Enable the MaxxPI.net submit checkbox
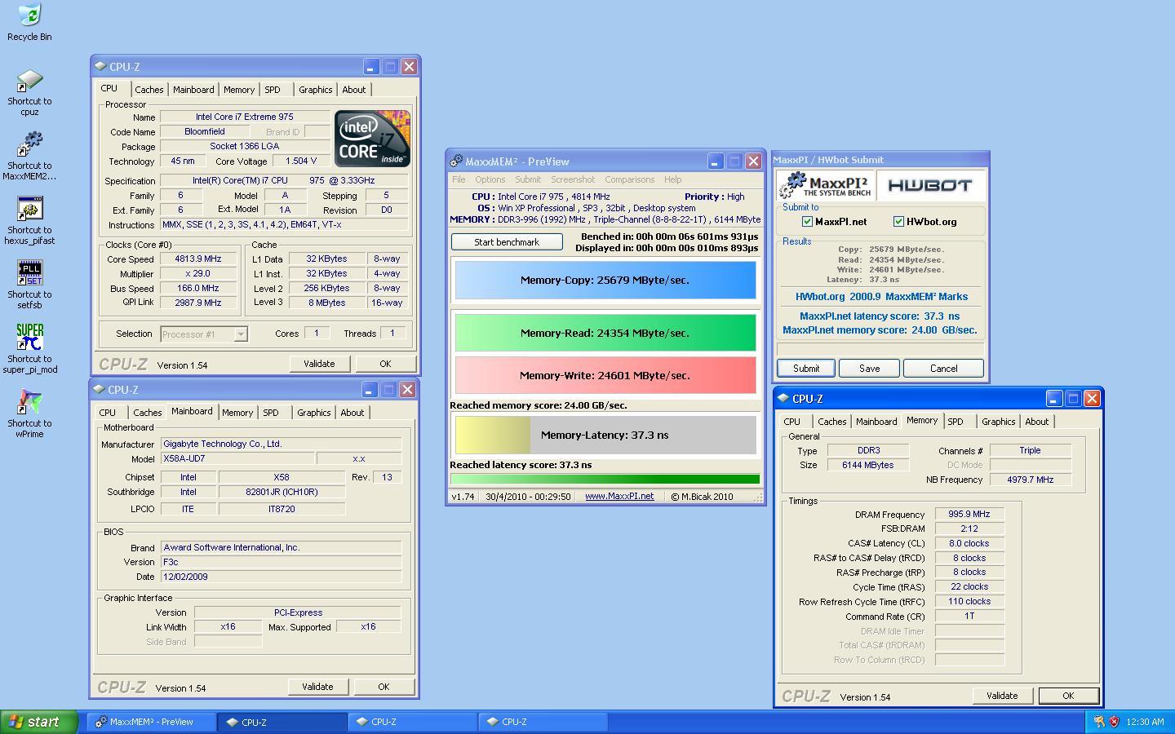 pos(807,222)
